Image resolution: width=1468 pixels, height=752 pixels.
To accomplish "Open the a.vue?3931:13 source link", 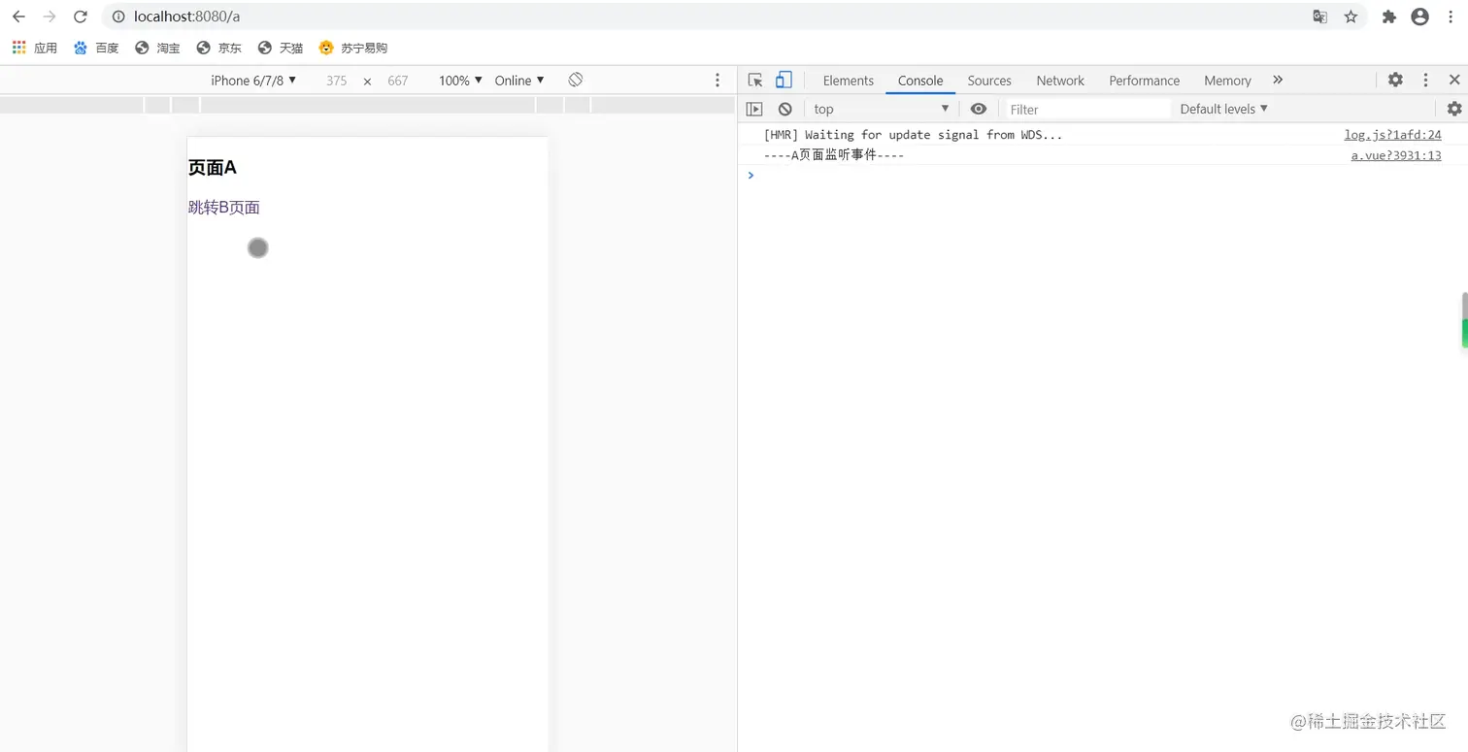I will pyautogui.click(x=1396, y=155).
